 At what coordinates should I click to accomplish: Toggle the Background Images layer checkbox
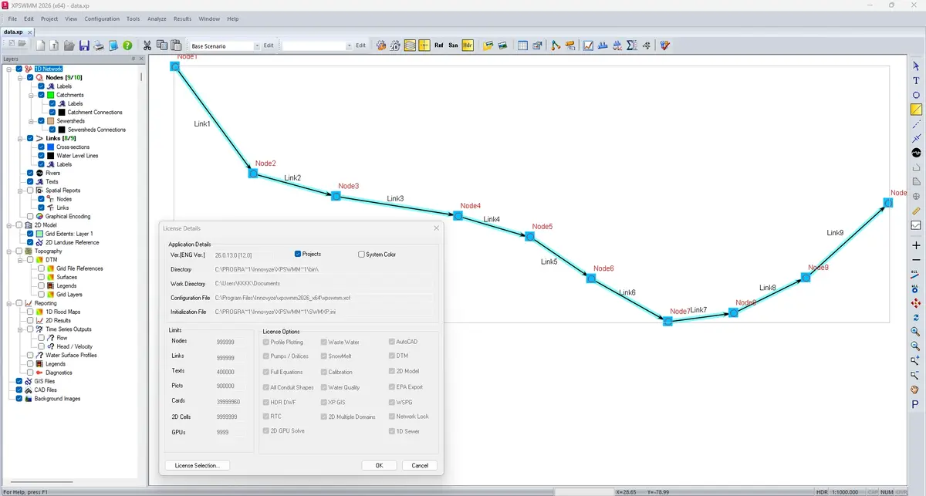19,399
